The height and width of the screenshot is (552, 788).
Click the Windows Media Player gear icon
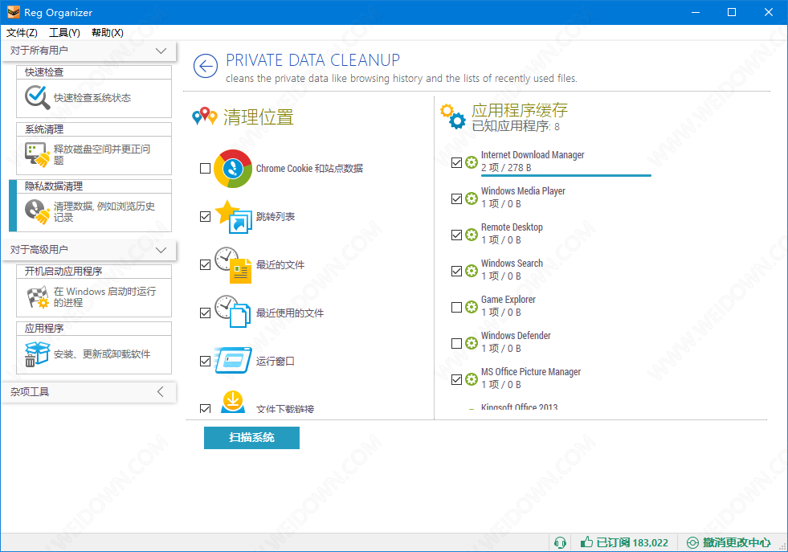(x=472, y=198)
